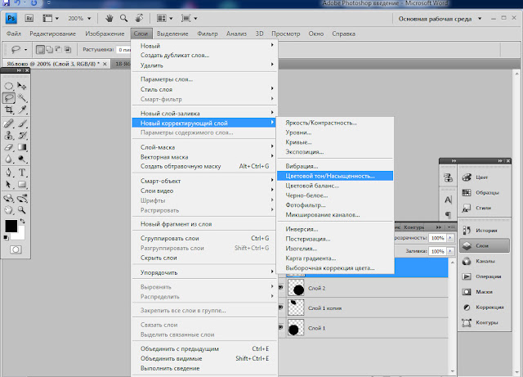
Task: Select the Lasso tool in toolbox
Action: point(9,98)
